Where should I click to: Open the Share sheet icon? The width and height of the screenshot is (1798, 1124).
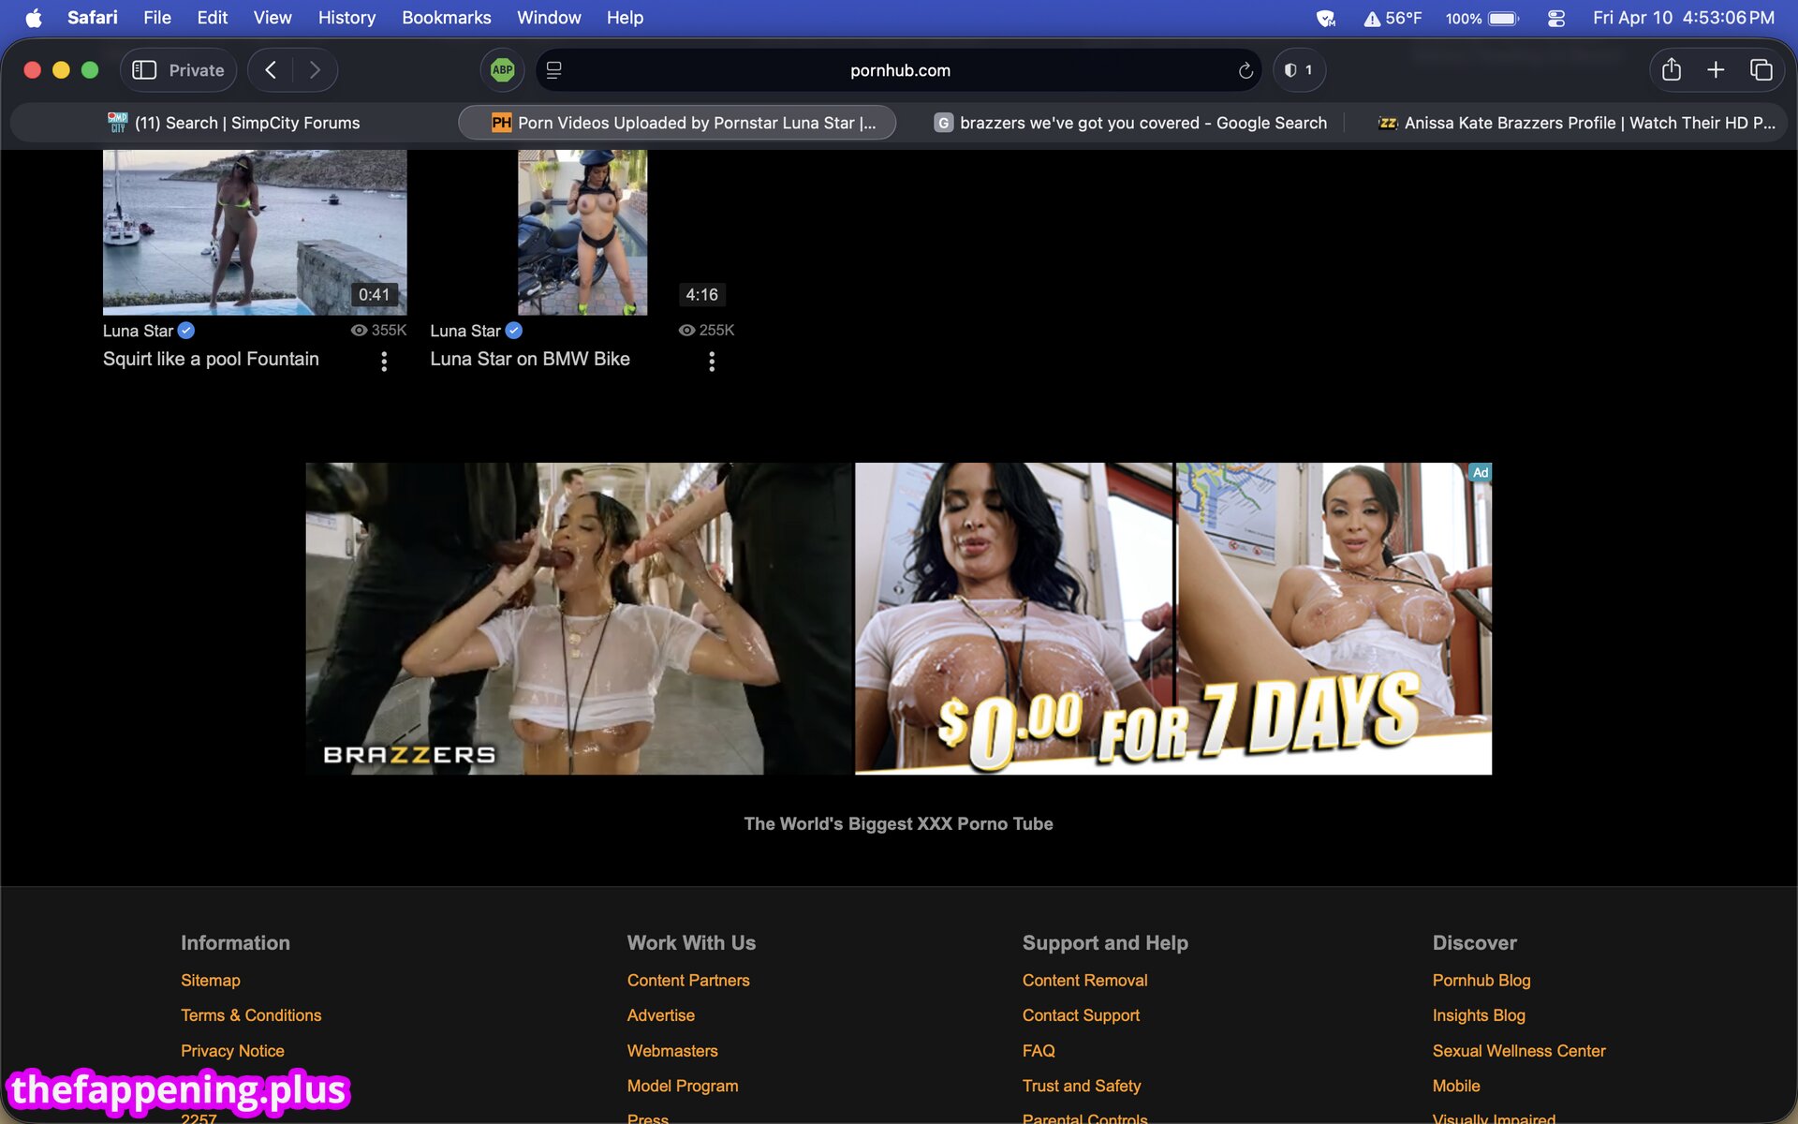point(1672,70)
